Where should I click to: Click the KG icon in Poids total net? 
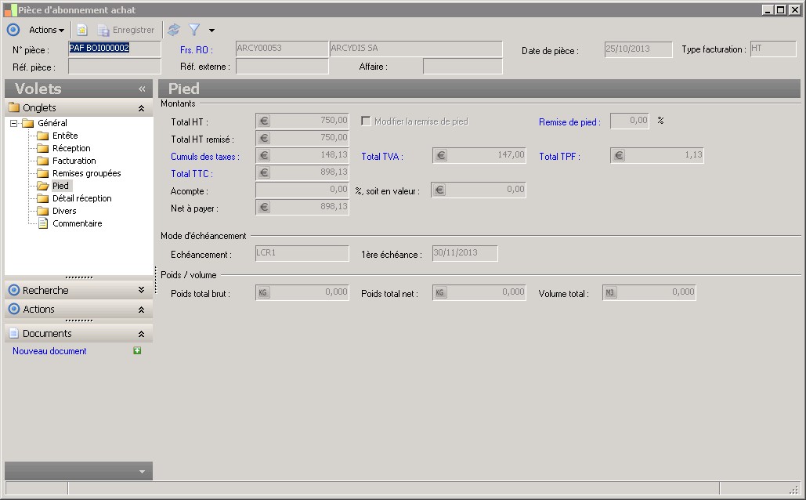440,292
